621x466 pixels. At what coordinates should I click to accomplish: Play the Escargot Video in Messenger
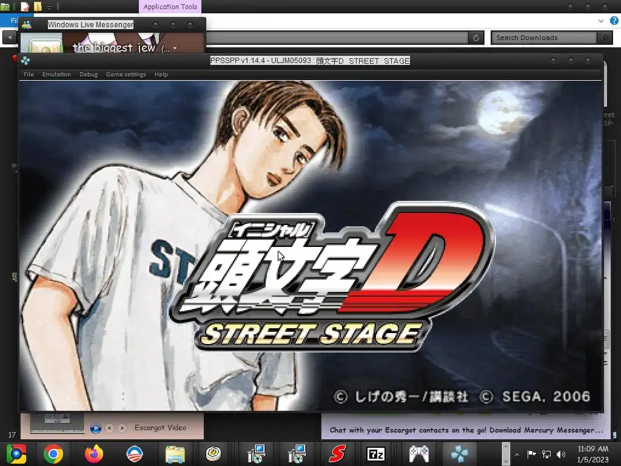point(95,428)
